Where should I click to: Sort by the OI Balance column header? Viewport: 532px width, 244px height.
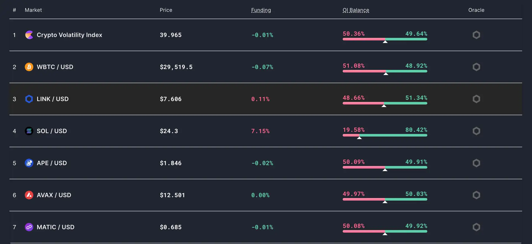pyautogui.click(x=356, y=10)
